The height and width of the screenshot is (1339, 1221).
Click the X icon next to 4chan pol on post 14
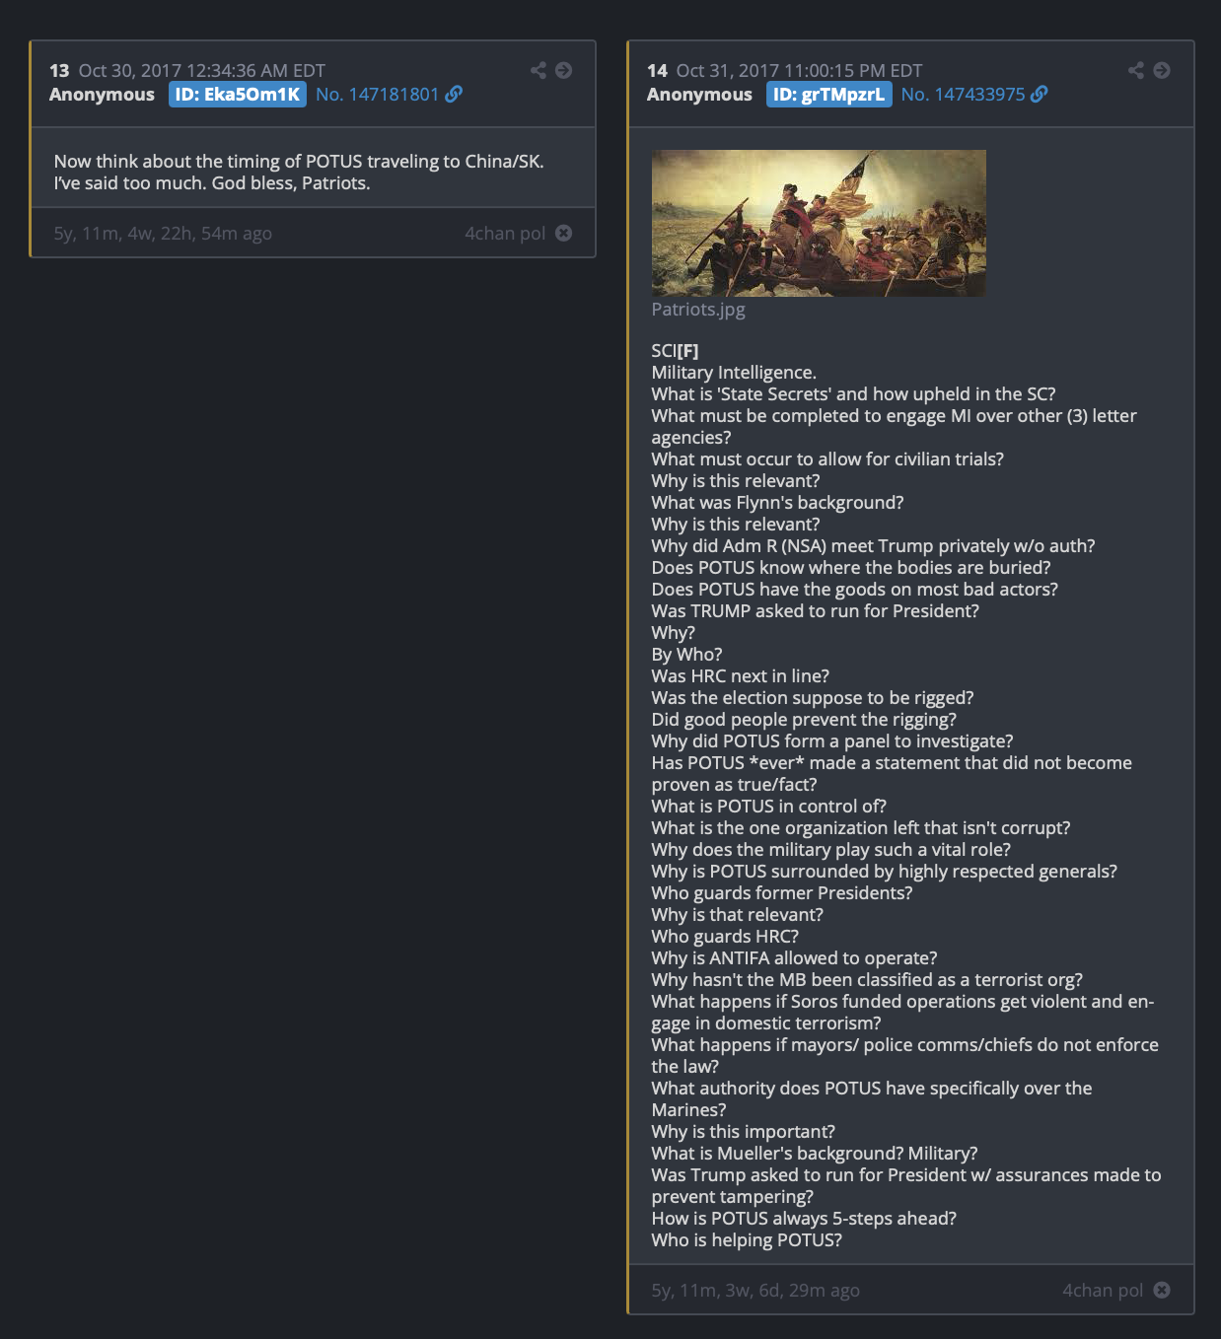click(x=1162, y=1290)
